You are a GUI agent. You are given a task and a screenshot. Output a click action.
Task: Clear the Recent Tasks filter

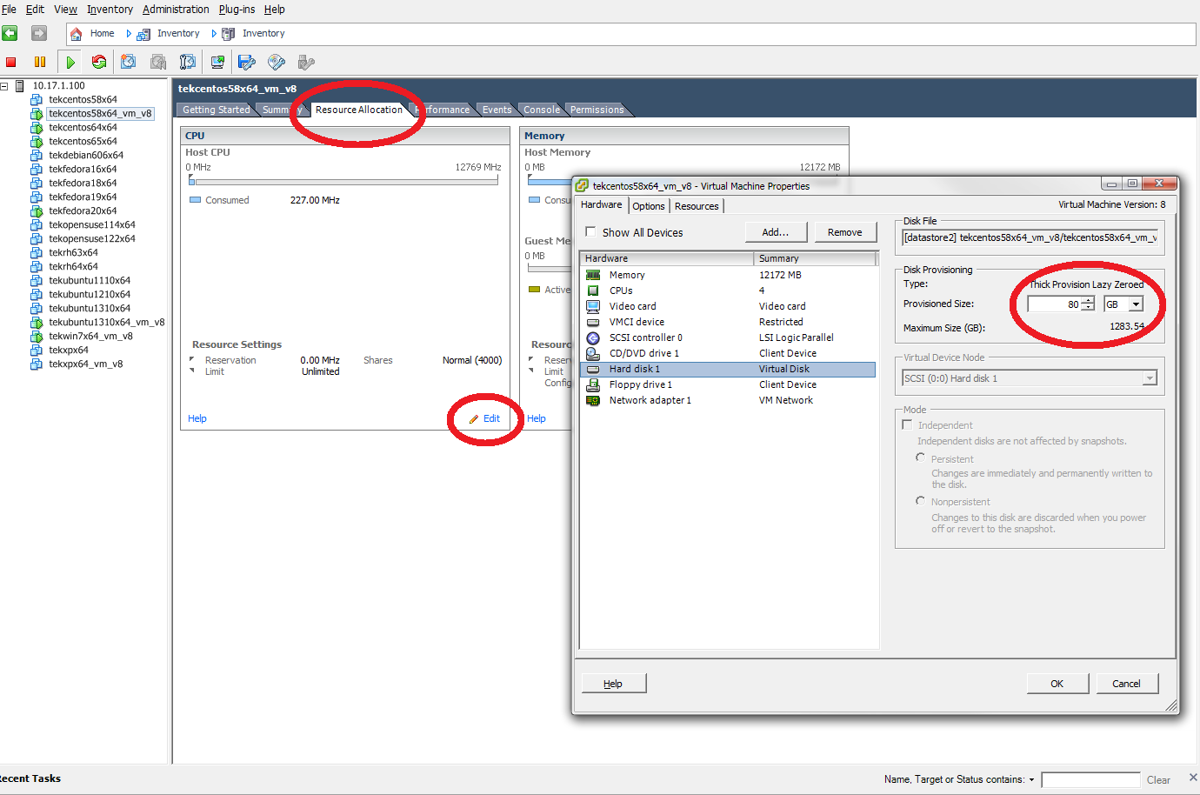(x=1158, y=780)
